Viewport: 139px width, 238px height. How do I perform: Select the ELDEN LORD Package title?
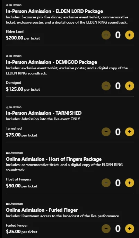pyautogui.click(x=54, y=11)
